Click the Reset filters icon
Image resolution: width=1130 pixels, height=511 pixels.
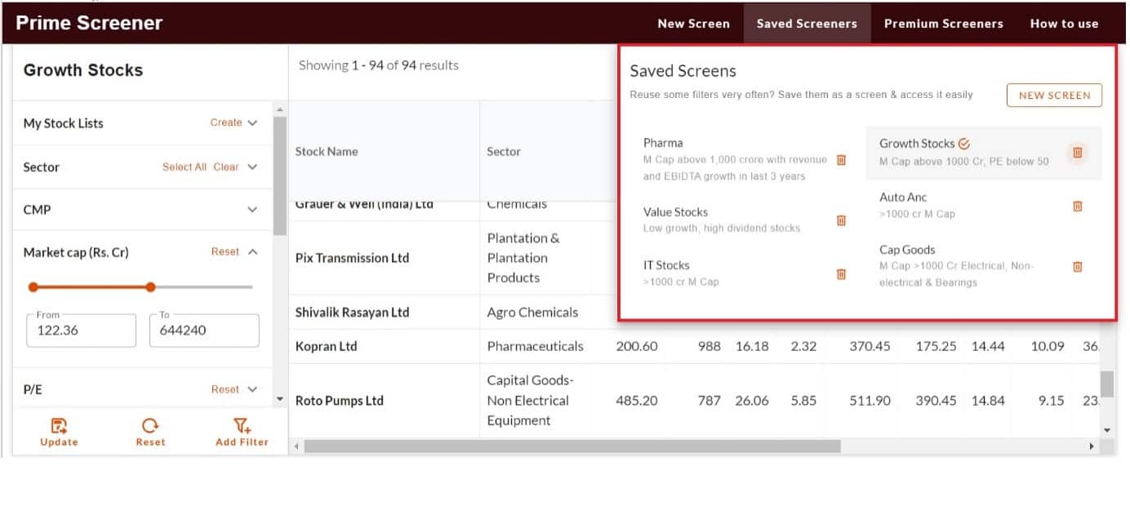click(x=150, y=425)
